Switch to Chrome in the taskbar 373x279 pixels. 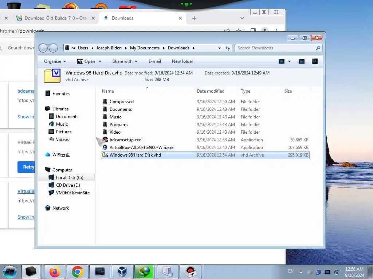pos(77,272)
